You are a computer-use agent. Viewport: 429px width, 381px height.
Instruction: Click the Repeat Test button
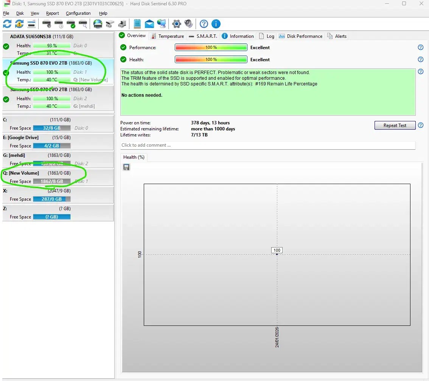[x=395, y=125]
